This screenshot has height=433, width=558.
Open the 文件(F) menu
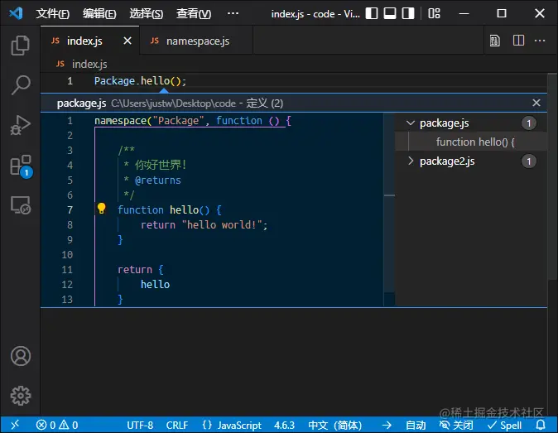click(x=53, y=14)
